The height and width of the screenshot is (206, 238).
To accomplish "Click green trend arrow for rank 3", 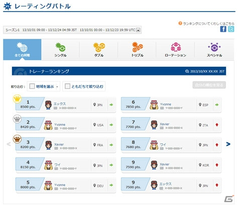I will tap(111, 145).
